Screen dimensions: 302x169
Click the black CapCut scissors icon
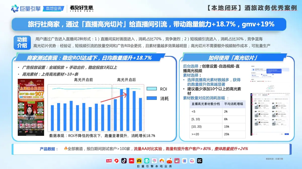pos(200,160)
